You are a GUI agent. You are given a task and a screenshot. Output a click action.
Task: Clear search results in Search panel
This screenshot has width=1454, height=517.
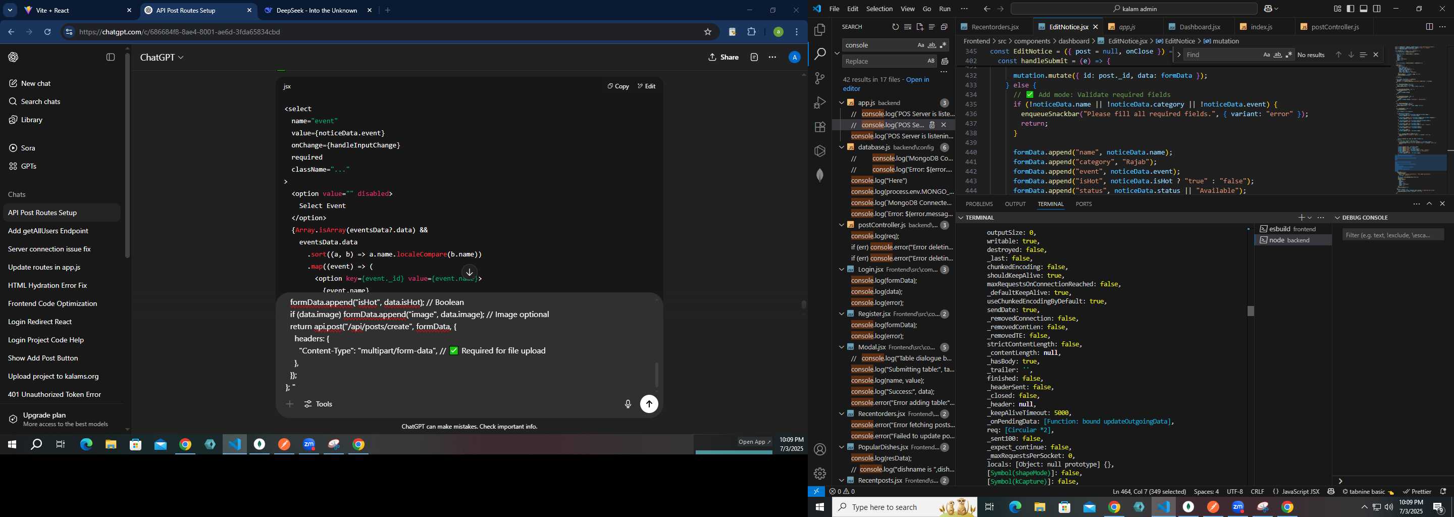pos(908,27)
